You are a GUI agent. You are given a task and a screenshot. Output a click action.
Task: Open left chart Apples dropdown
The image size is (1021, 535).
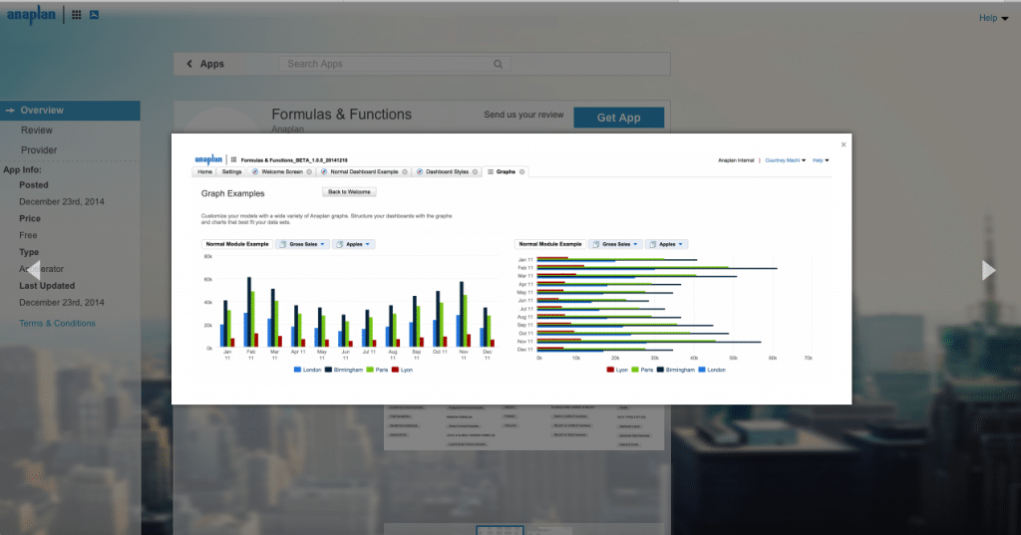(354, 244)
